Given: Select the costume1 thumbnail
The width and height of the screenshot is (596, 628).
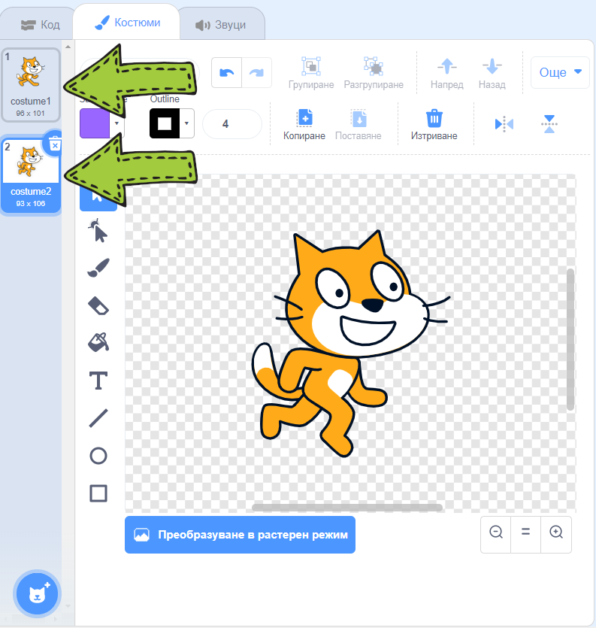Looking at the screenshot, I should pyautogui.click(x=31, y=85).
